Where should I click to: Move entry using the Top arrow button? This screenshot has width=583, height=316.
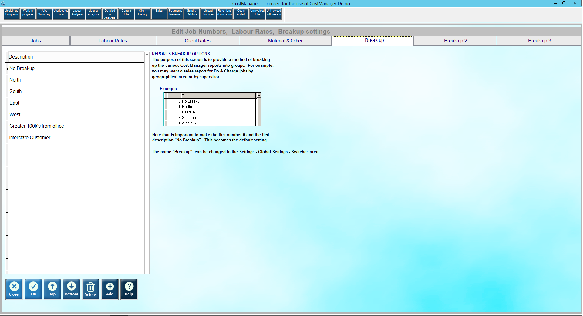52,289
